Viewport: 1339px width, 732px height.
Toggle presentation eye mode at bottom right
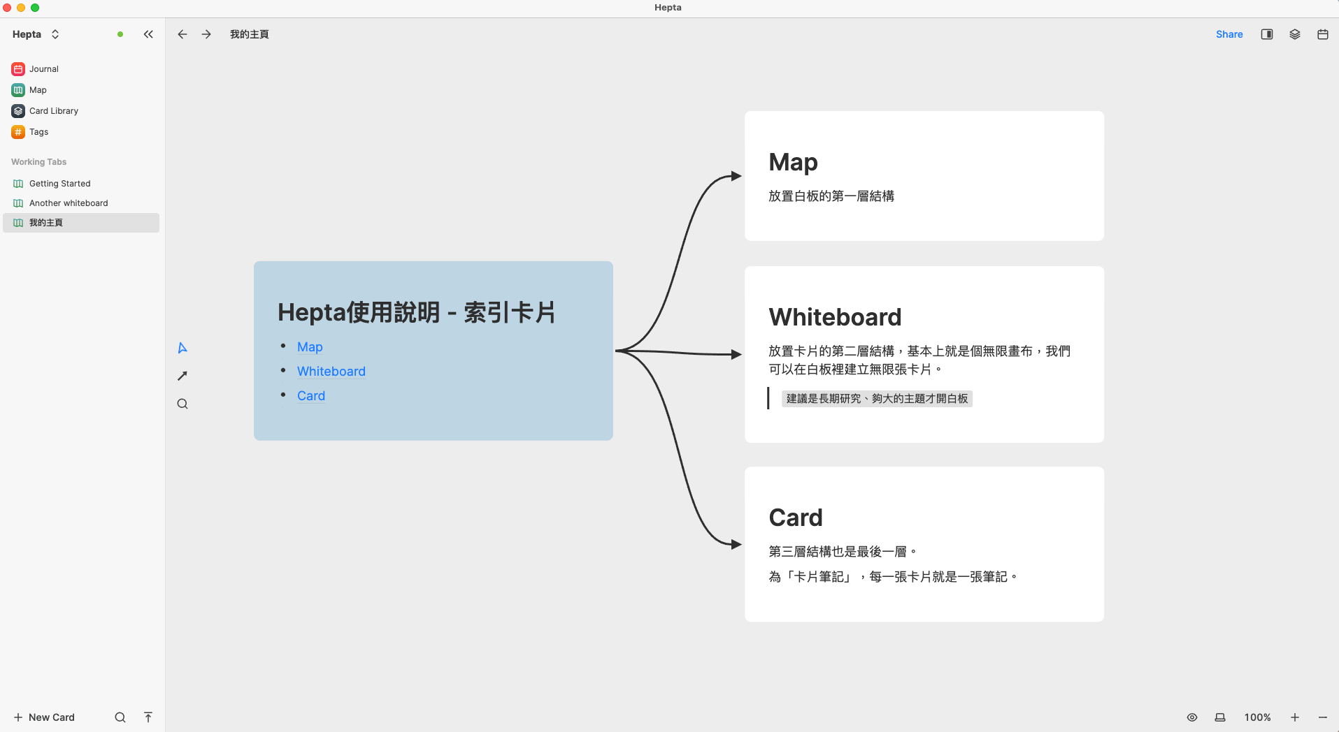[1191, 717]
